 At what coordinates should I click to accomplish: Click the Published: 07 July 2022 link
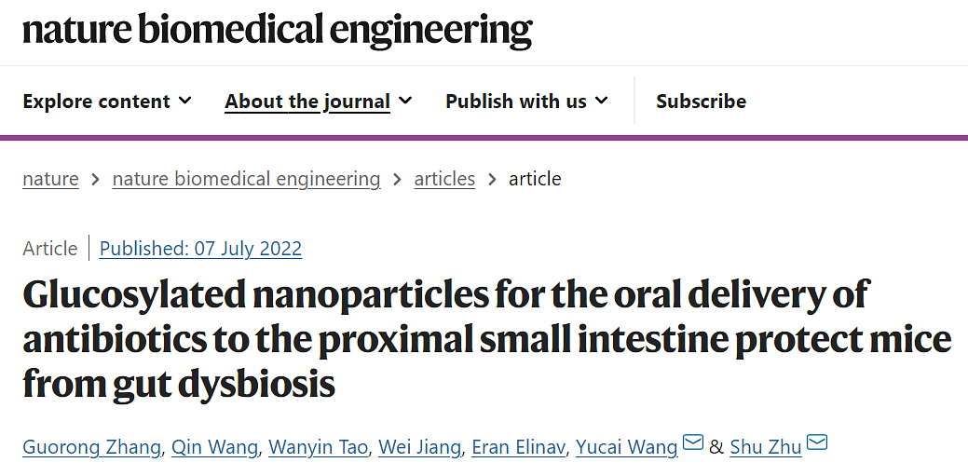click(x=200, y=249)
